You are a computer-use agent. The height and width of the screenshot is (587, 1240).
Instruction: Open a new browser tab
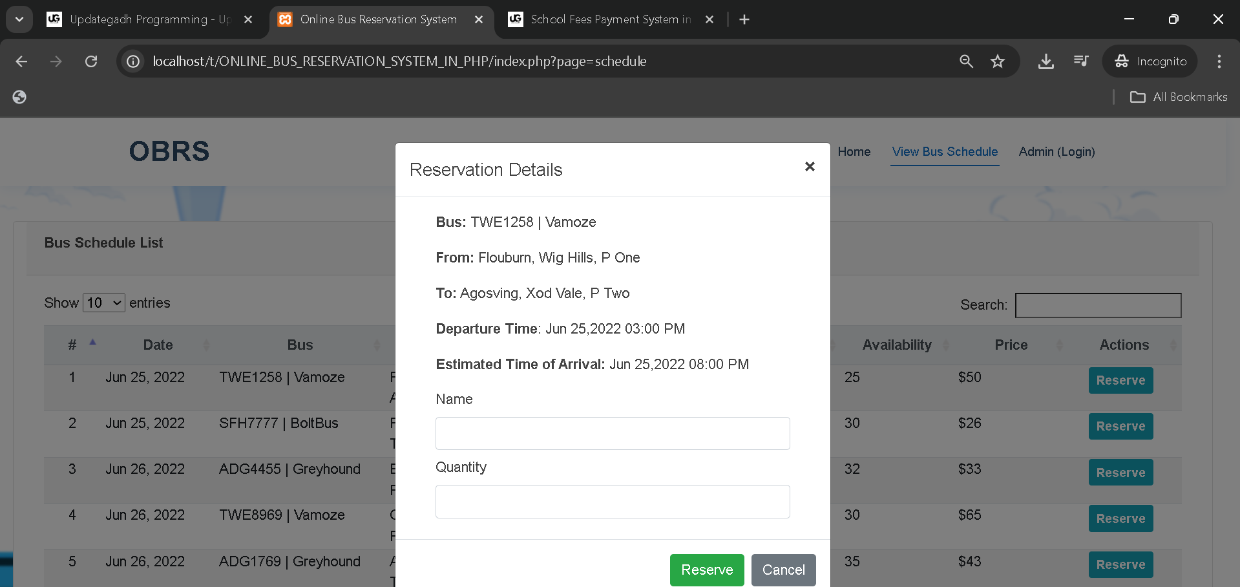(744, 19)
